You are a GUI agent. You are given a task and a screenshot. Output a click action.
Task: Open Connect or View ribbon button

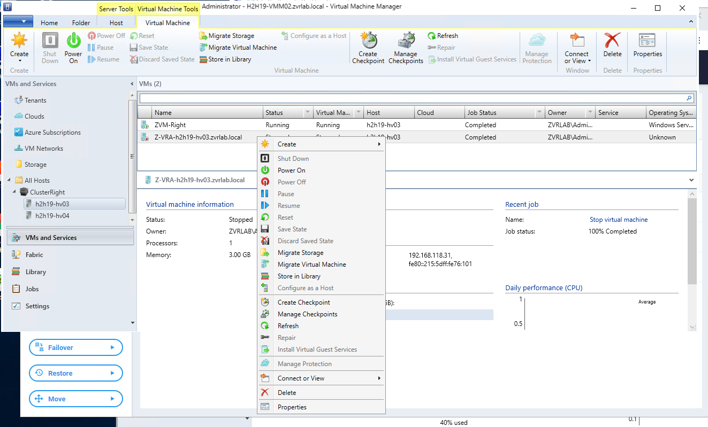click(x=577, y=48)
